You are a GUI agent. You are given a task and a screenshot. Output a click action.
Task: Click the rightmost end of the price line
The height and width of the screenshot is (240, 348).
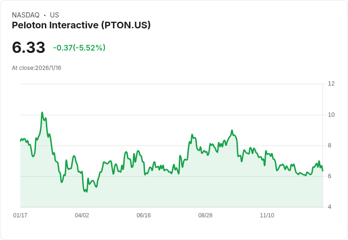tap(322, 171)
